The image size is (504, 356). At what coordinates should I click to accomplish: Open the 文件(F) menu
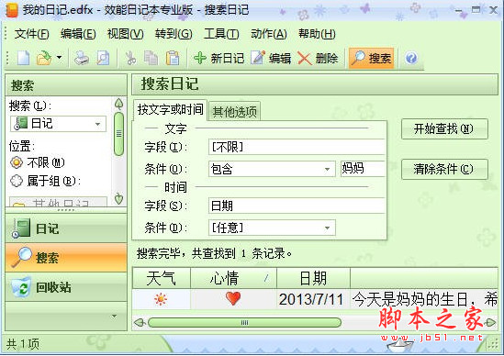point(31,33)
